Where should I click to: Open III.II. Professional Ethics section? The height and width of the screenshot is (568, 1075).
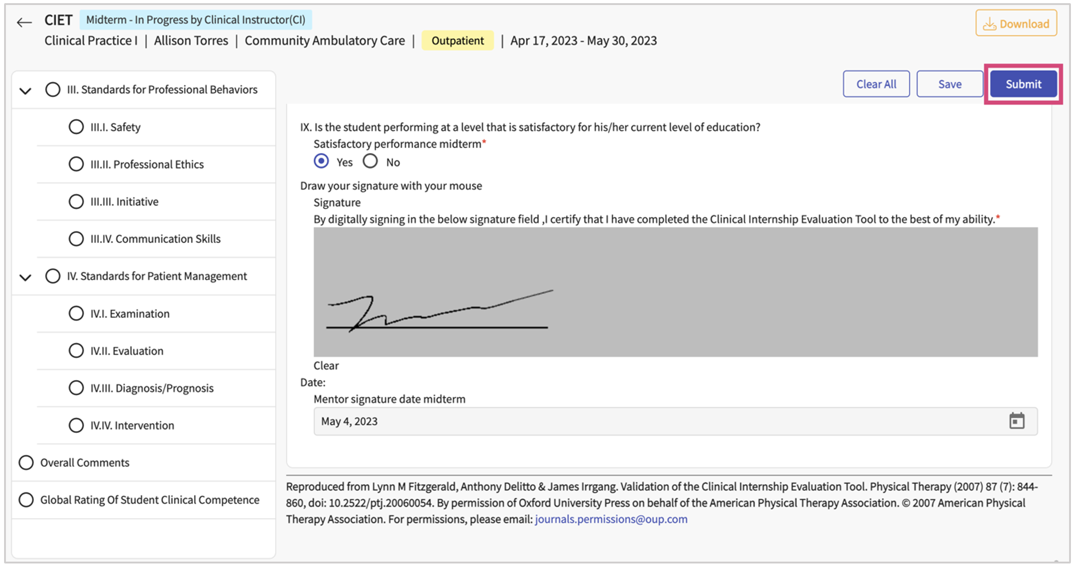(x=147, y=164)
